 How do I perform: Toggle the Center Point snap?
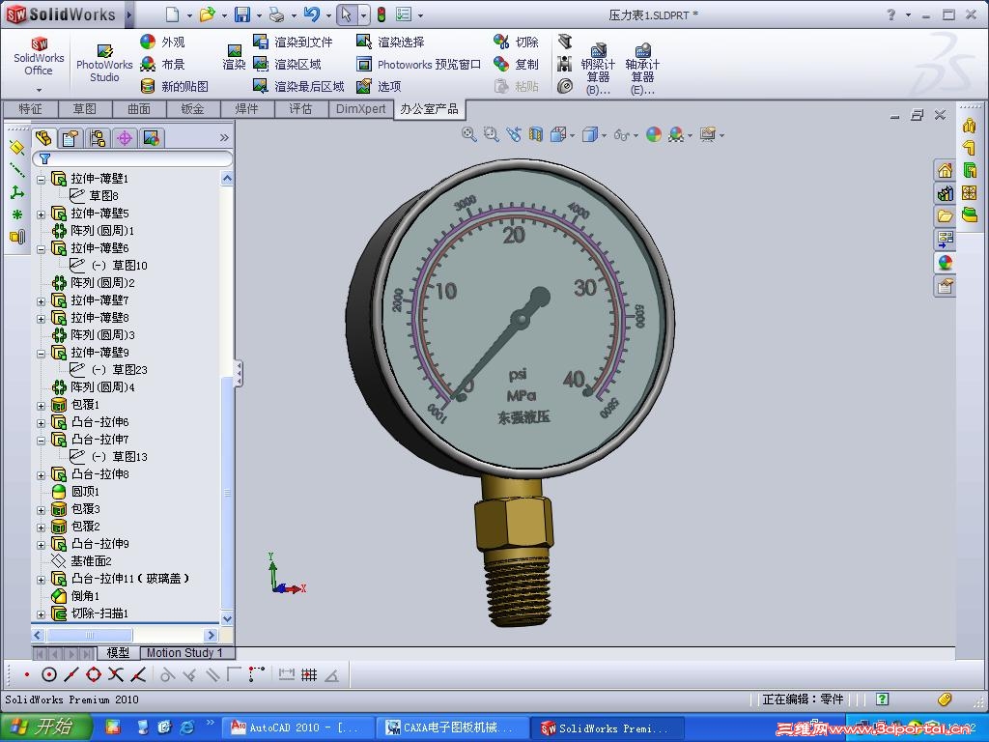(x=48, y=675)
